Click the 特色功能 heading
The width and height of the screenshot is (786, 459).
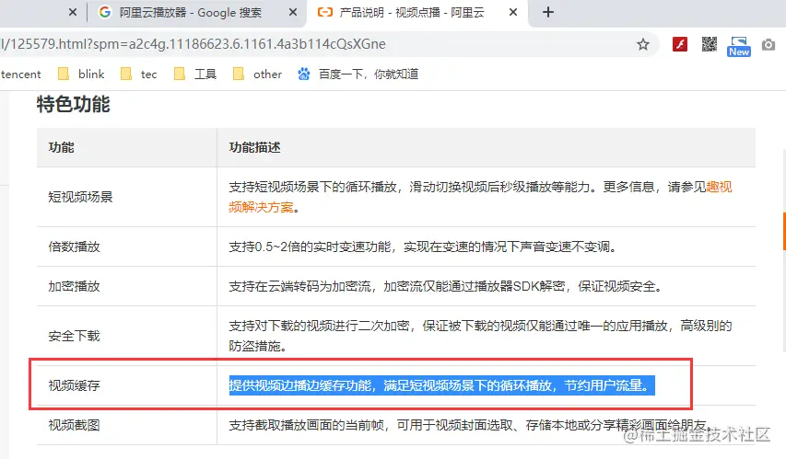pyautogui.click(x=73, y=105)
